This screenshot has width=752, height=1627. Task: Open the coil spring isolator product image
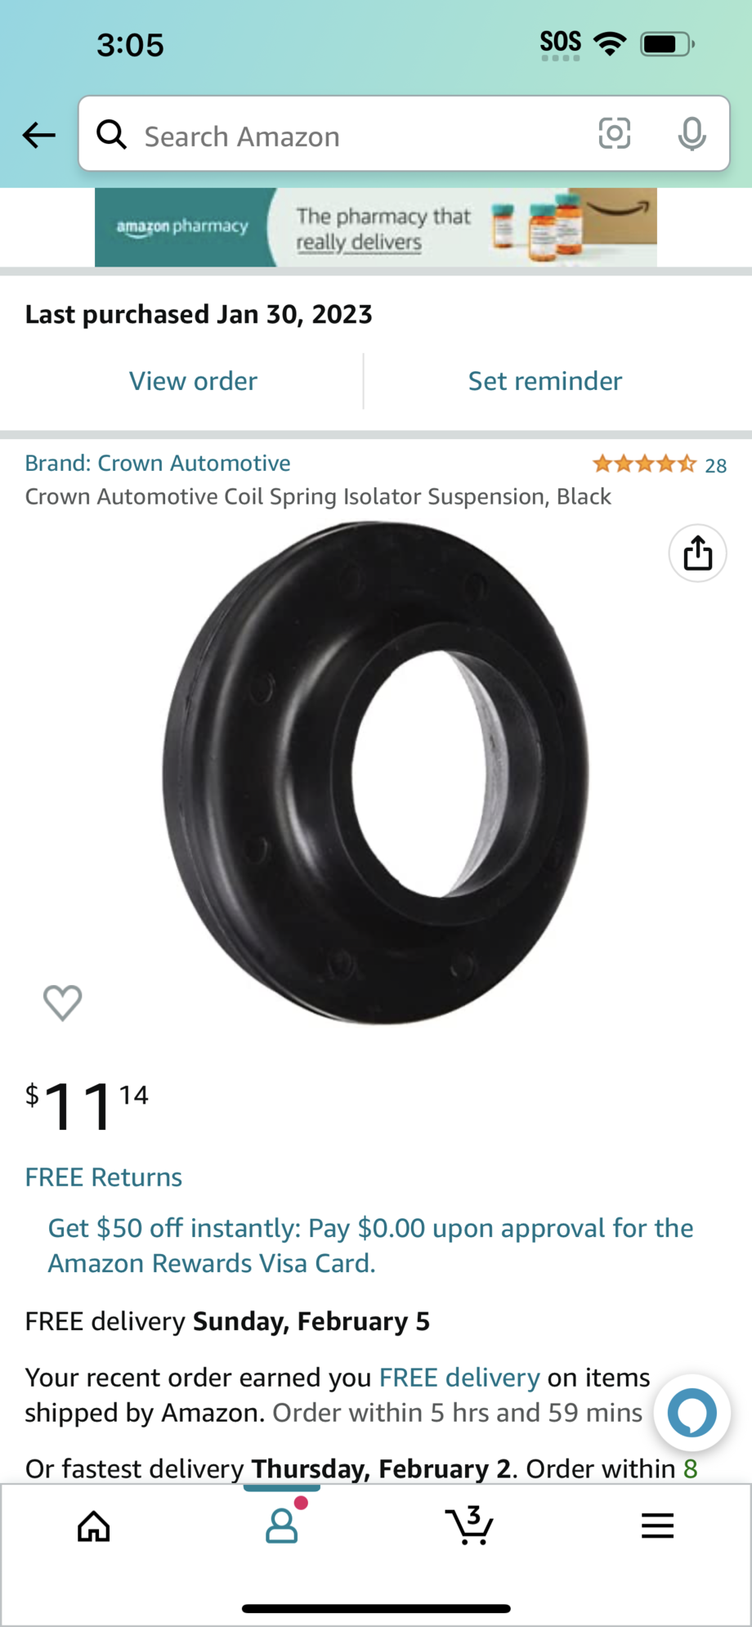pyautogui.click(x=376, y=773)
